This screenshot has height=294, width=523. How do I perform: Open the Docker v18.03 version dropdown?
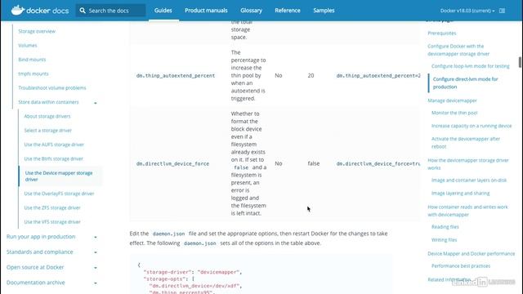point(467,11)
